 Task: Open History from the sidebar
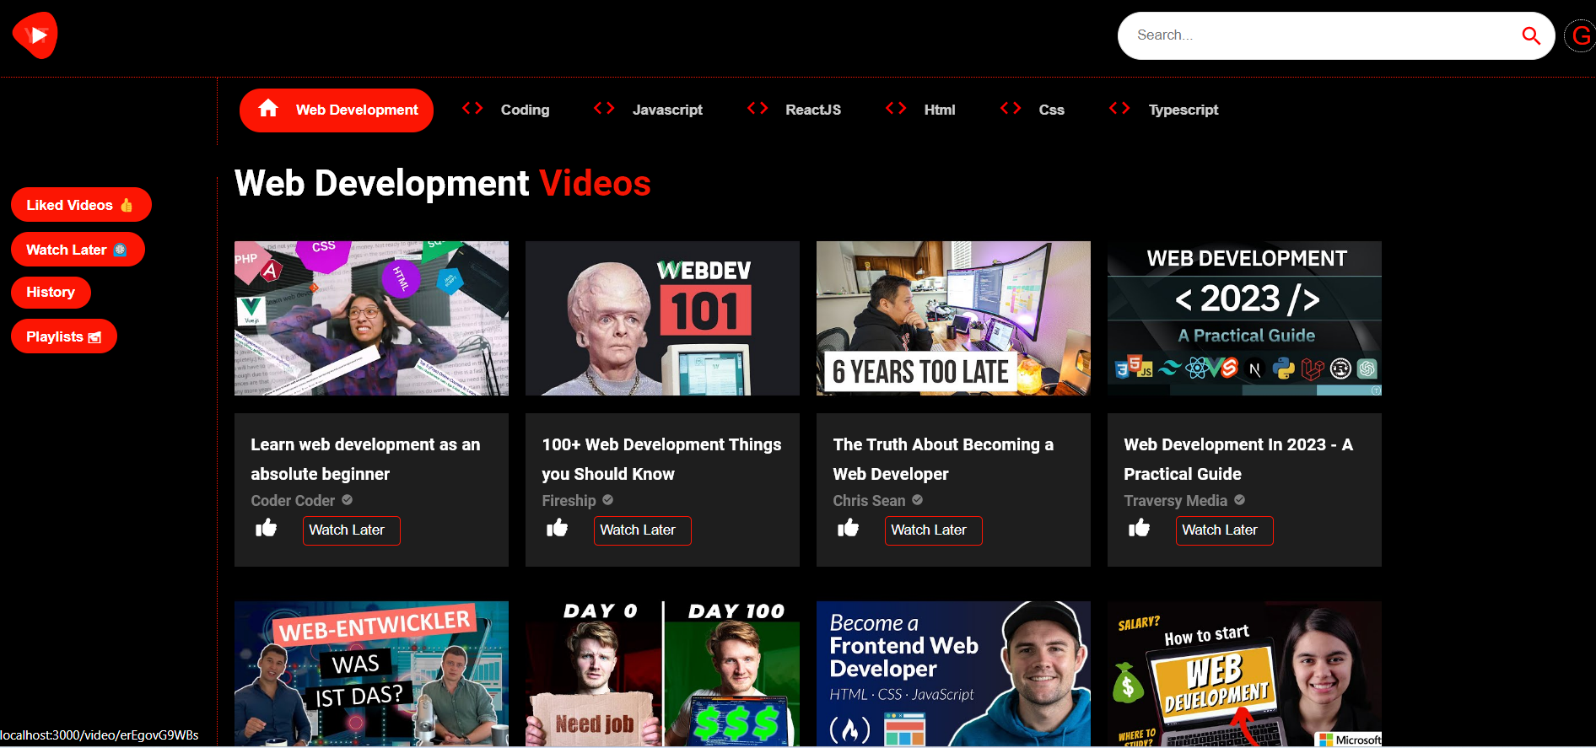tap(51, 293)
